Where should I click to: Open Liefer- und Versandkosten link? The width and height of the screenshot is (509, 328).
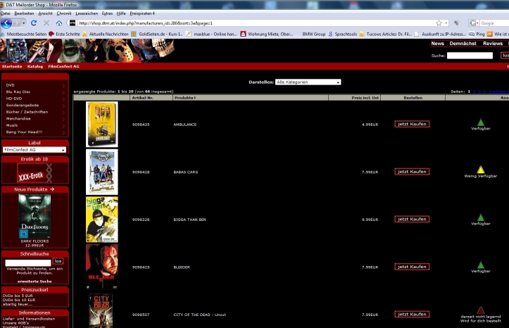tap(29, 319)
